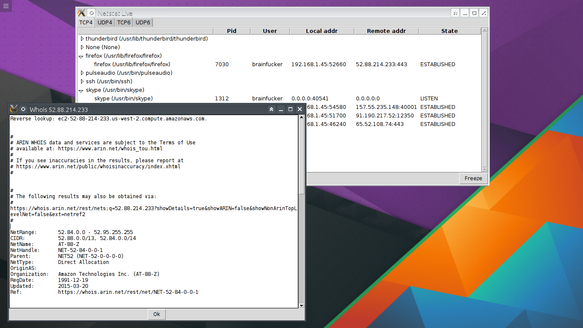Click the Whois vertical scrollbar thumb
The height and width of the screenshot is (328, 583).
click(301, 157)
